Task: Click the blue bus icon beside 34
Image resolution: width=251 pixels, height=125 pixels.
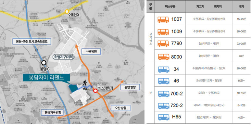Action: point(164,69)
